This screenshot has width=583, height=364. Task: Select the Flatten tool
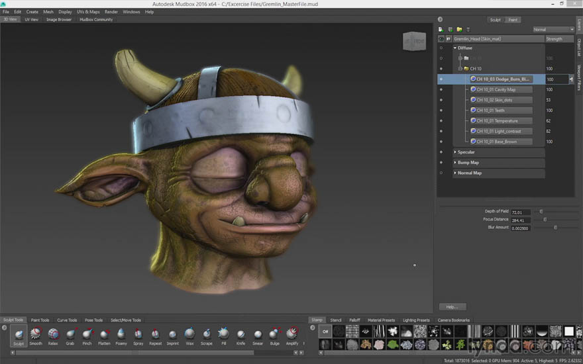pyautogui.click(x=104, y=336)
